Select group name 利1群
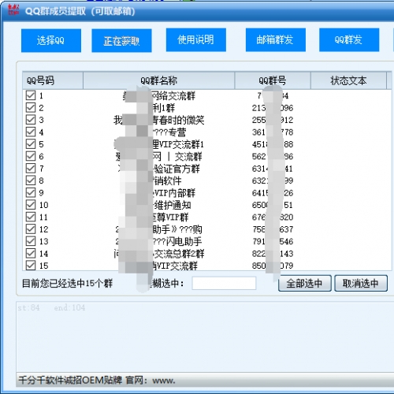This screenshot has width=394, height=394. coord(164,108)
